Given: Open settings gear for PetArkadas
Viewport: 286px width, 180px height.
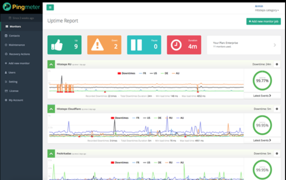Looking at the screenshot, I should pyautogui.click(x=277, y=154).
